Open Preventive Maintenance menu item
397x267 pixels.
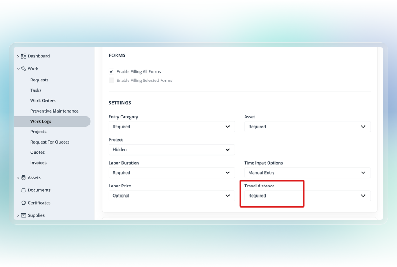coord(54,111)
